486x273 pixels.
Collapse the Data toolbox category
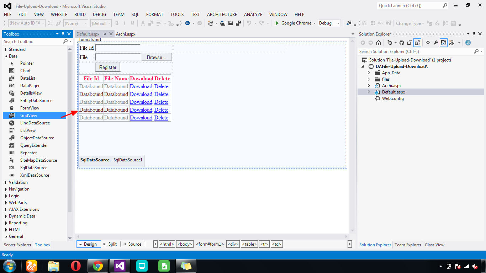click(x=6, y=56)
